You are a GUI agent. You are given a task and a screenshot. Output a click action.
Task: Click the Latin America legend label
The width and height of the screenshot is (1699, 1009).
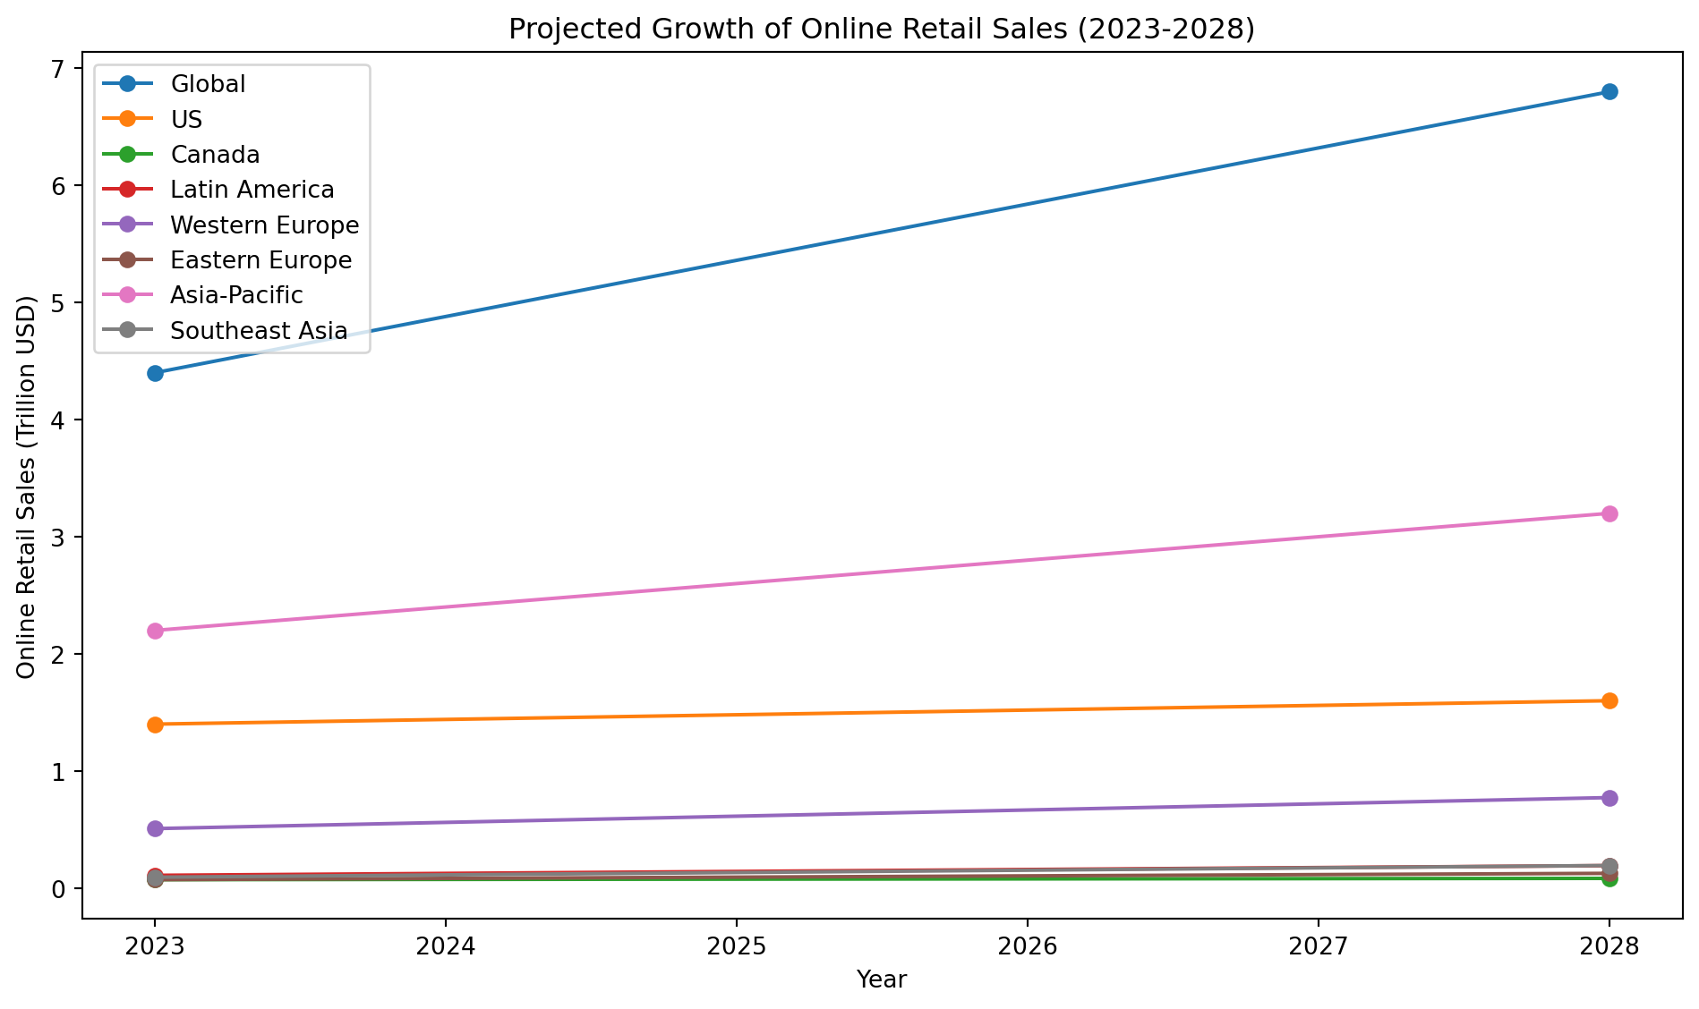252,190
